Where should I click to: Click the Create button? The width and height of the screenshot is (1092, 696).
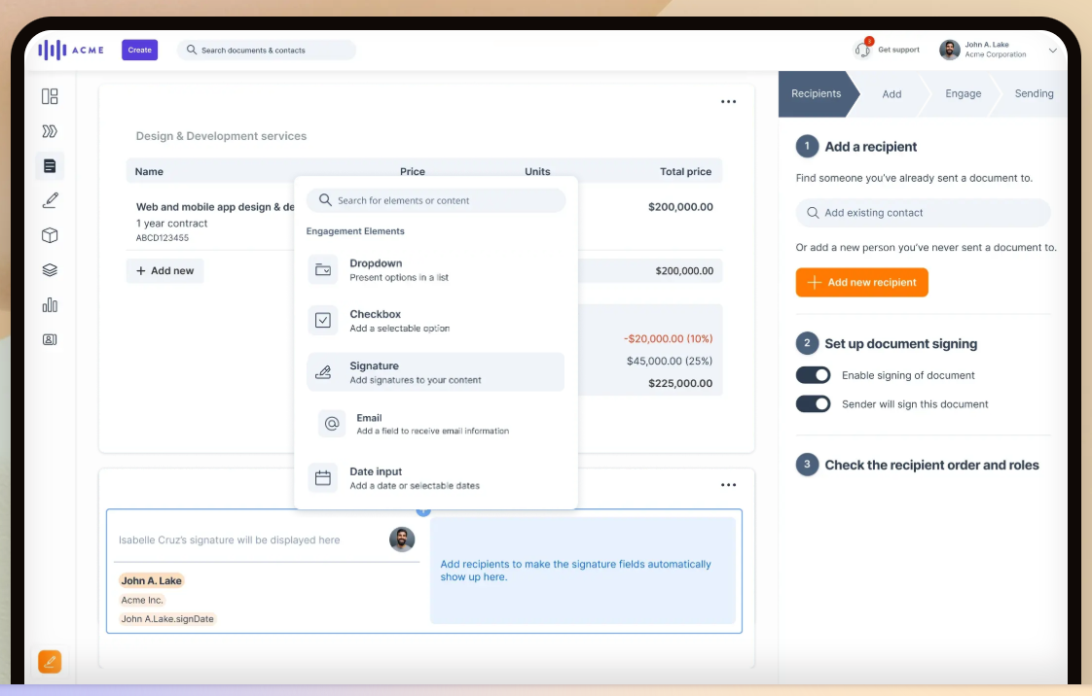[139, 51]
